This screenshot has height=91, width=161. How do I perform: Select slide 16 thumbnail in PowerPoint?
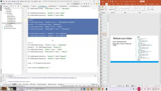click(105, 34)
